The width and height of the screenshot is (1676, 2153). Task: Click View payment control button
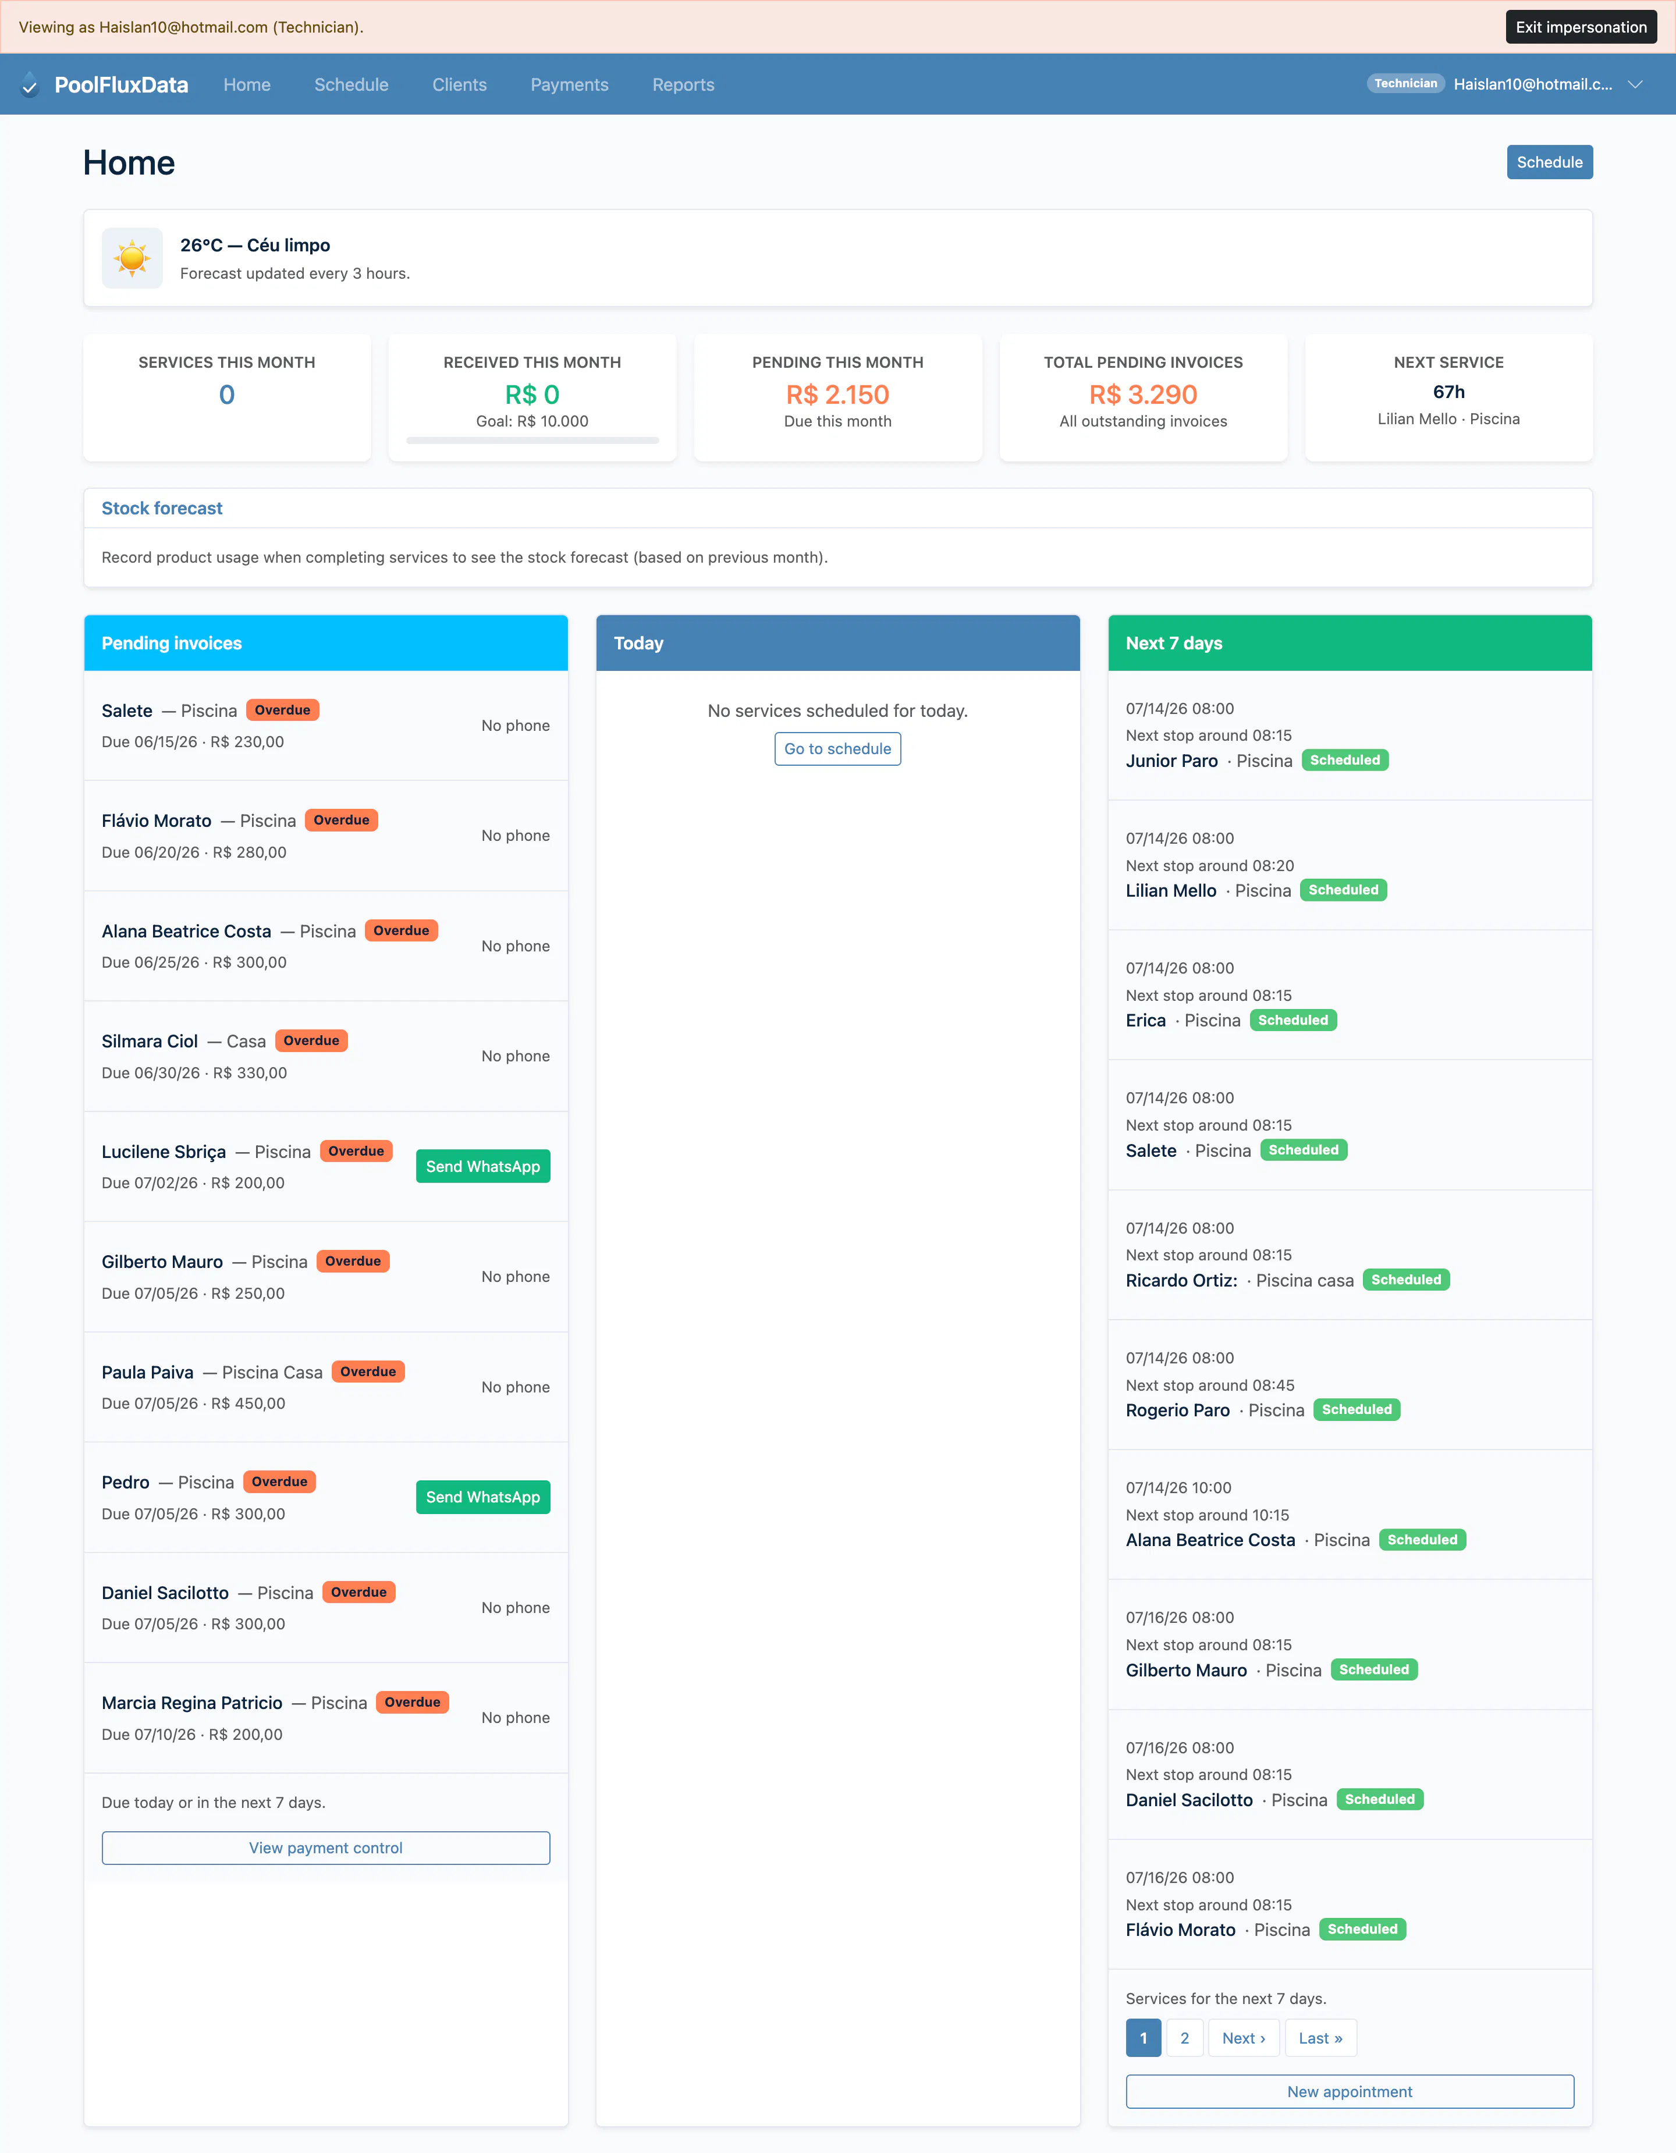coord(325,1849)
